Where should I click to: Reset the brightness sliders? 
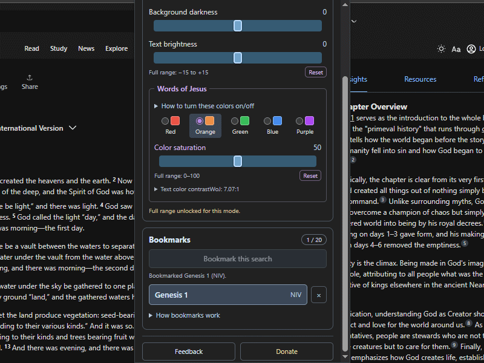(x=316, y=73)
